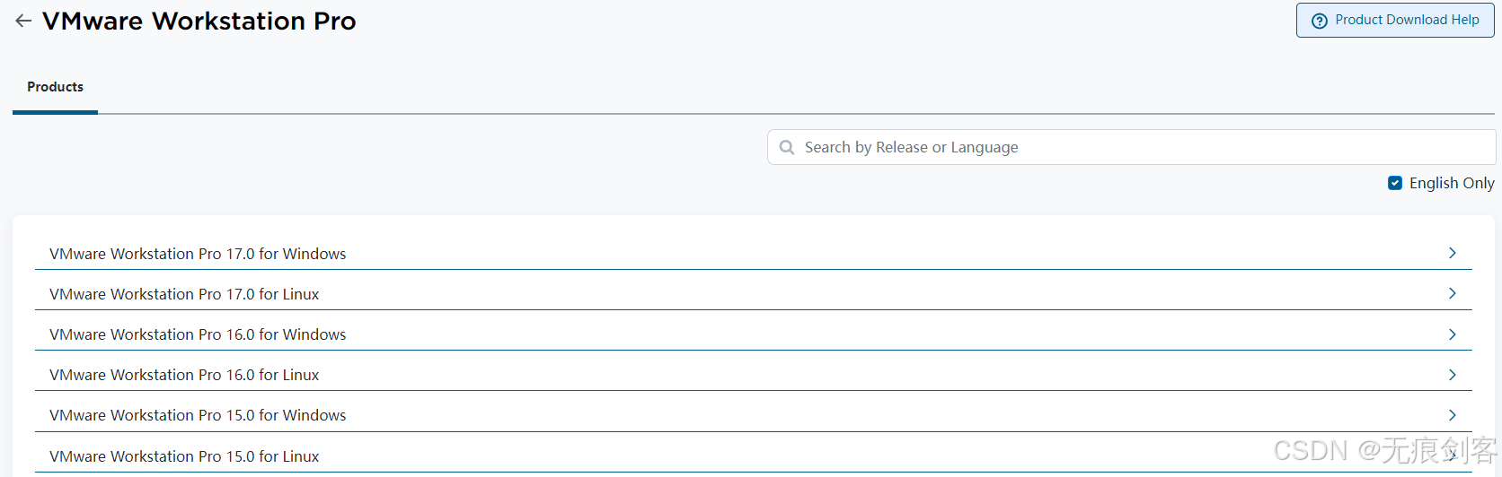Open VMware Workstation Pro 16.0 for Windows text
Screen dimensions: 1502x477
point(198,334)
